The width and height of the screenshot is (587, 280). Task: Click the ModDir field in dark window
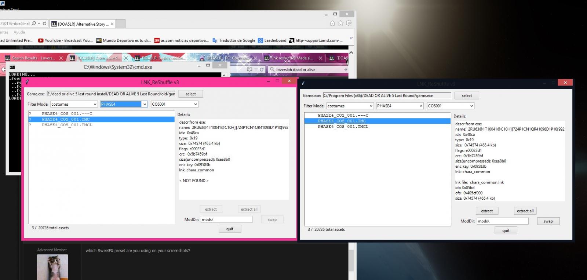[x=503, y=221]
